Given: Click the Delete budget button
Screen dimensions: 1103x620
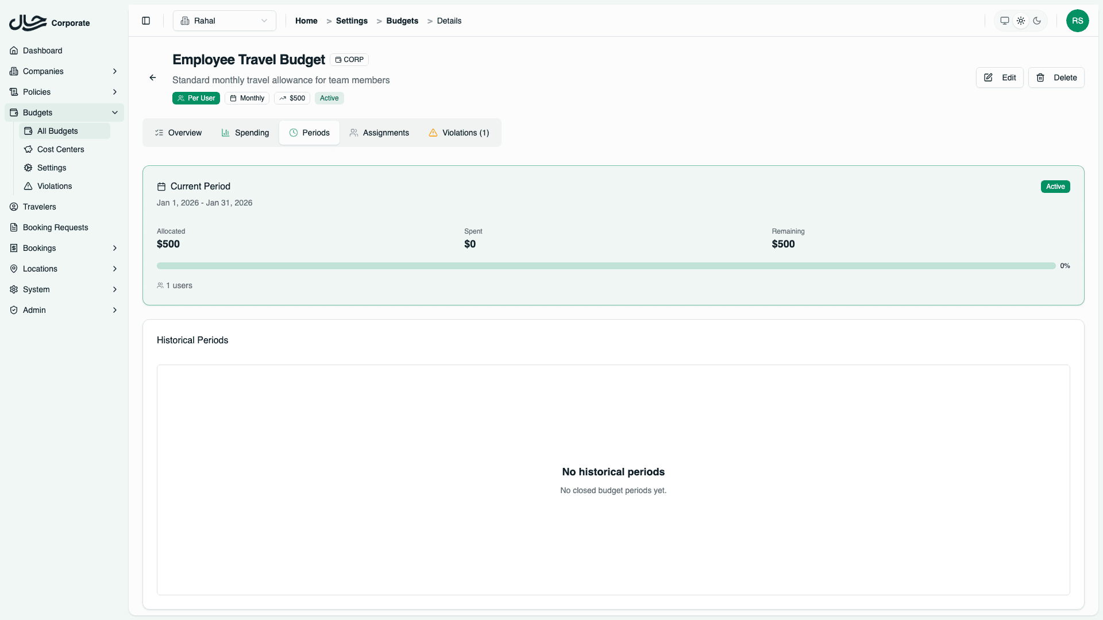Looking at the screenshot, I should pyautogui.click(x=1056, y=77).
